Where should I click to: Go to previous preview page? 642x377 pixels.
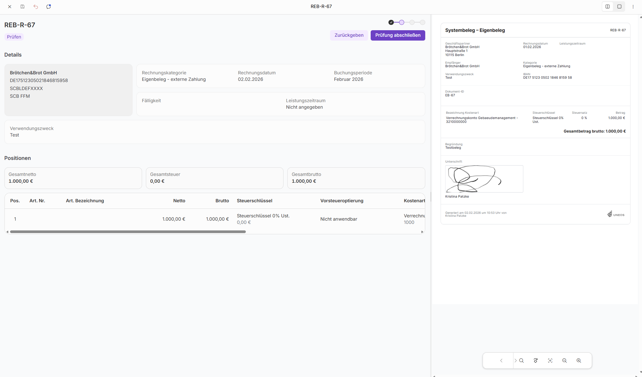pos(501,360)
